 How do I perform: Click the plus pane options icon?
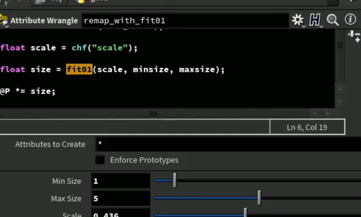click(x=354, y=37)
